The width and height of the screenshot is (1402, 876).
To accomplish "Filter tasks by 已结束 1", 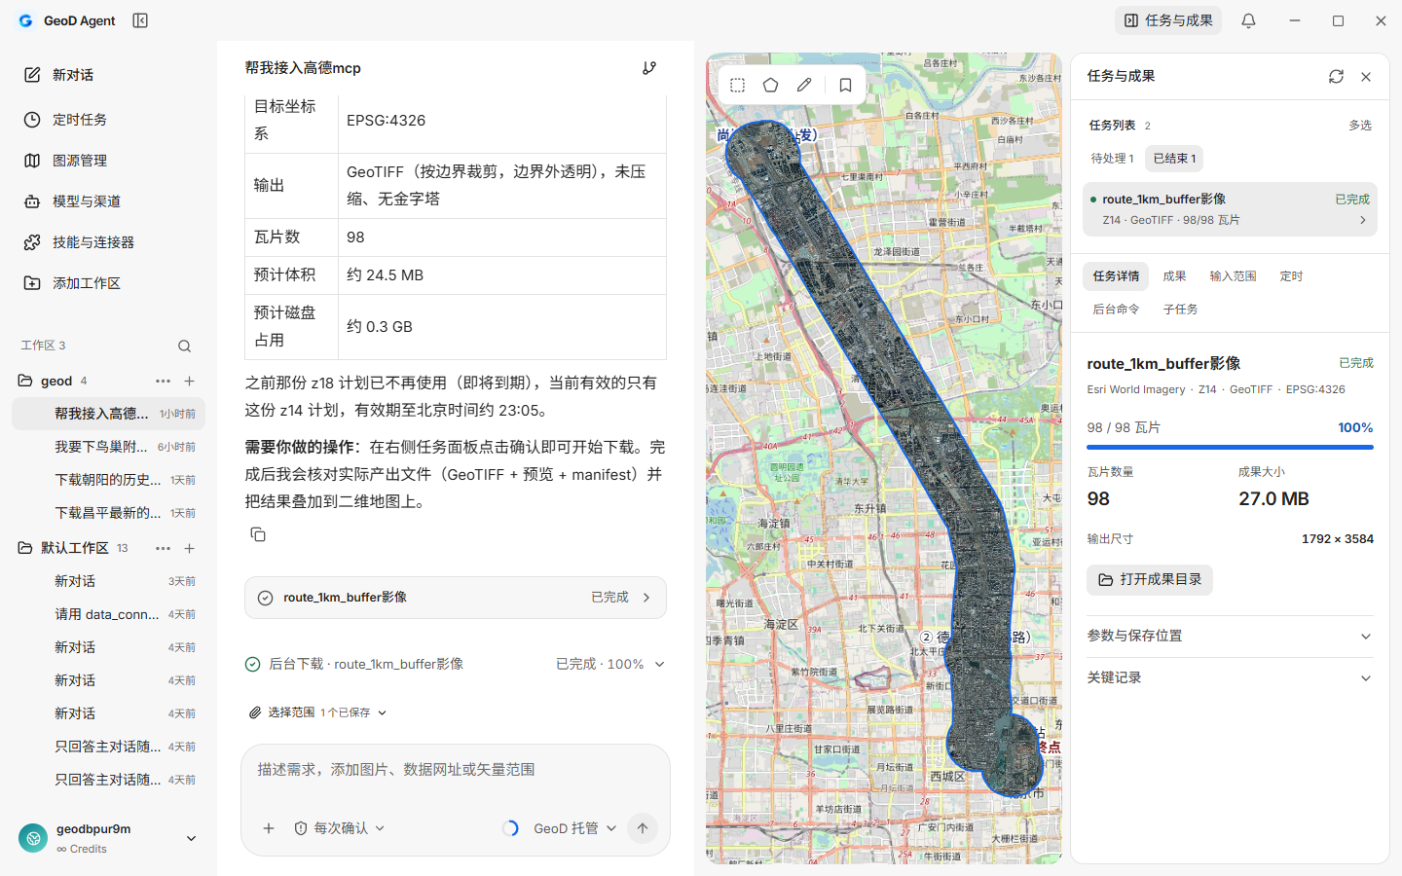I will point(1174,159).
